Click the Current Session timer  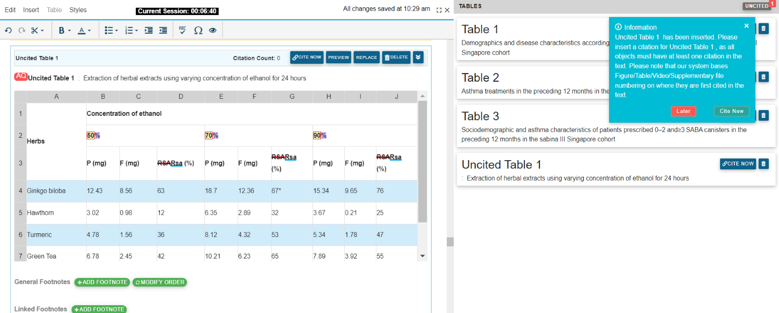[177, 11]
